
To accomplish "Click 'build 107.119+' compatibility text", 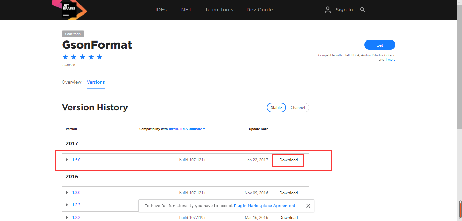I will point(192,218).
